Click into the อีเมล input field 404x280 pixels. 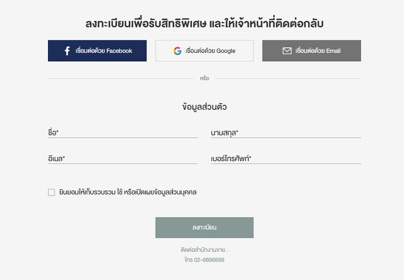123,159
